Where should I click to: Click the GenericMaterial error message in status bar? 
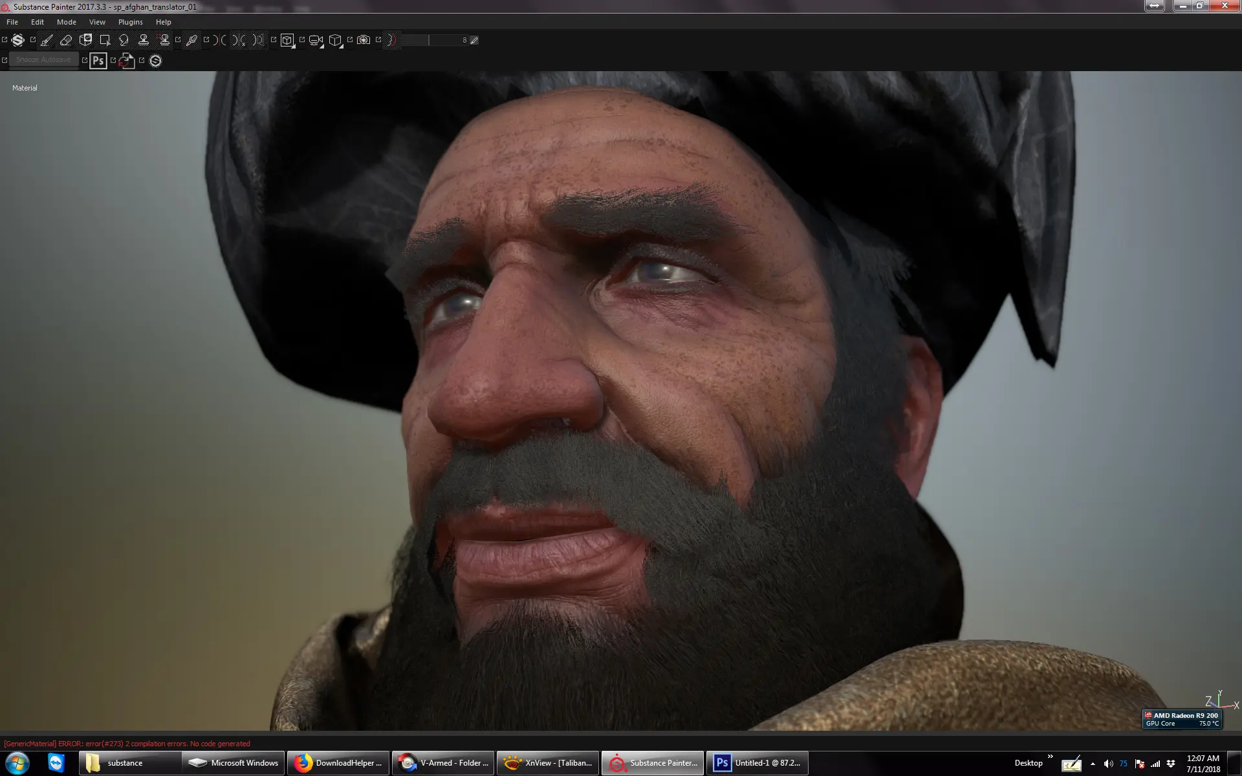click(x=127, y=744)
